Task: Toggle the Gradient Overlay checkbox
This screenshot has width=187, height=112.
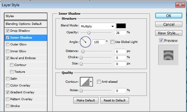Action: click(x=7, y=92)
